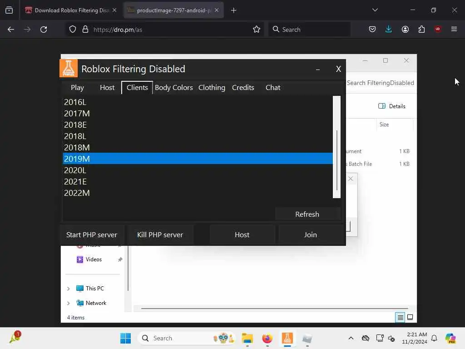Open the Firefox application menu

(x=454, y=29)
